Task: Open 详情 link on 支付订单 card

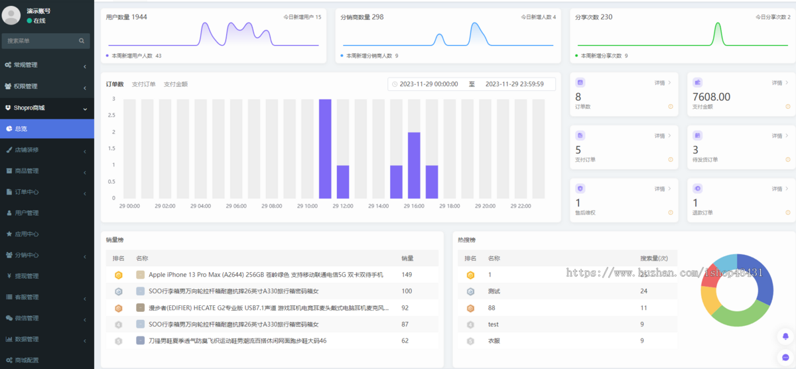Action: pos(663,135)
